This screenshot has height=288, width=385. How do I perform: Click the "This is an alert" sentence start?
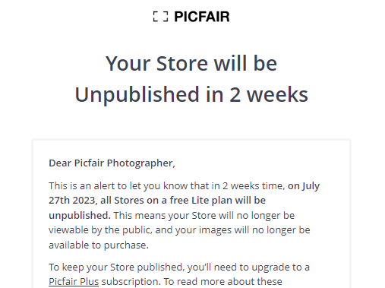(83, 186)
